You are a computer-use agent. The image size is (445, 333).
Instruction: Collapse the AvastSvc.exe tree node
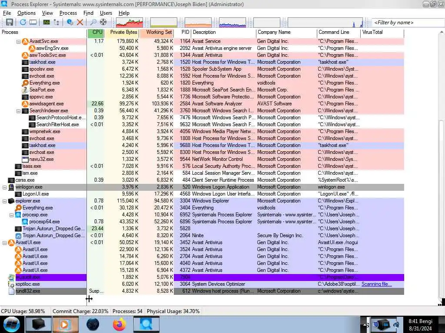click(x=18, y=42)
